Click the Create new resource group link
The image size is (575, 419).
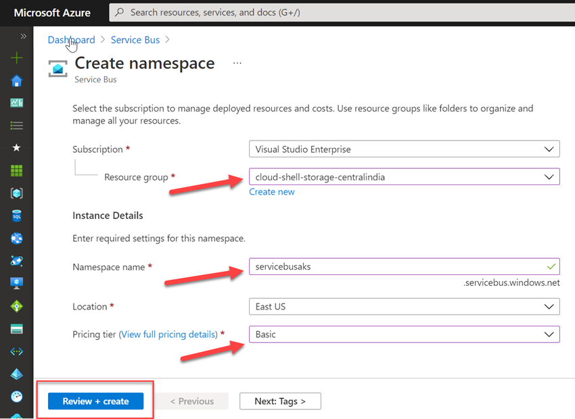(x=272, y=192)
